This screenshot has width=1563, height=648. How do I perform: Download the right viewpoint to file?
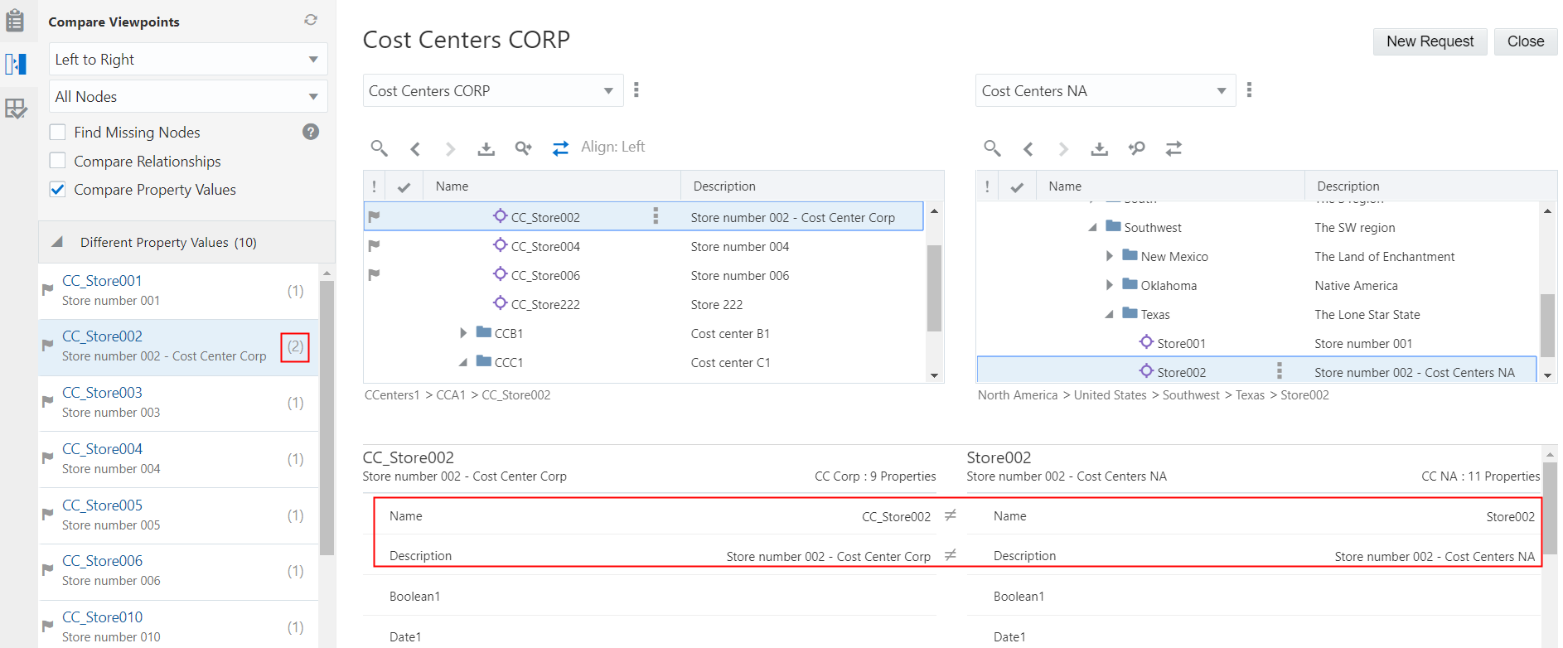(1100, 149)
